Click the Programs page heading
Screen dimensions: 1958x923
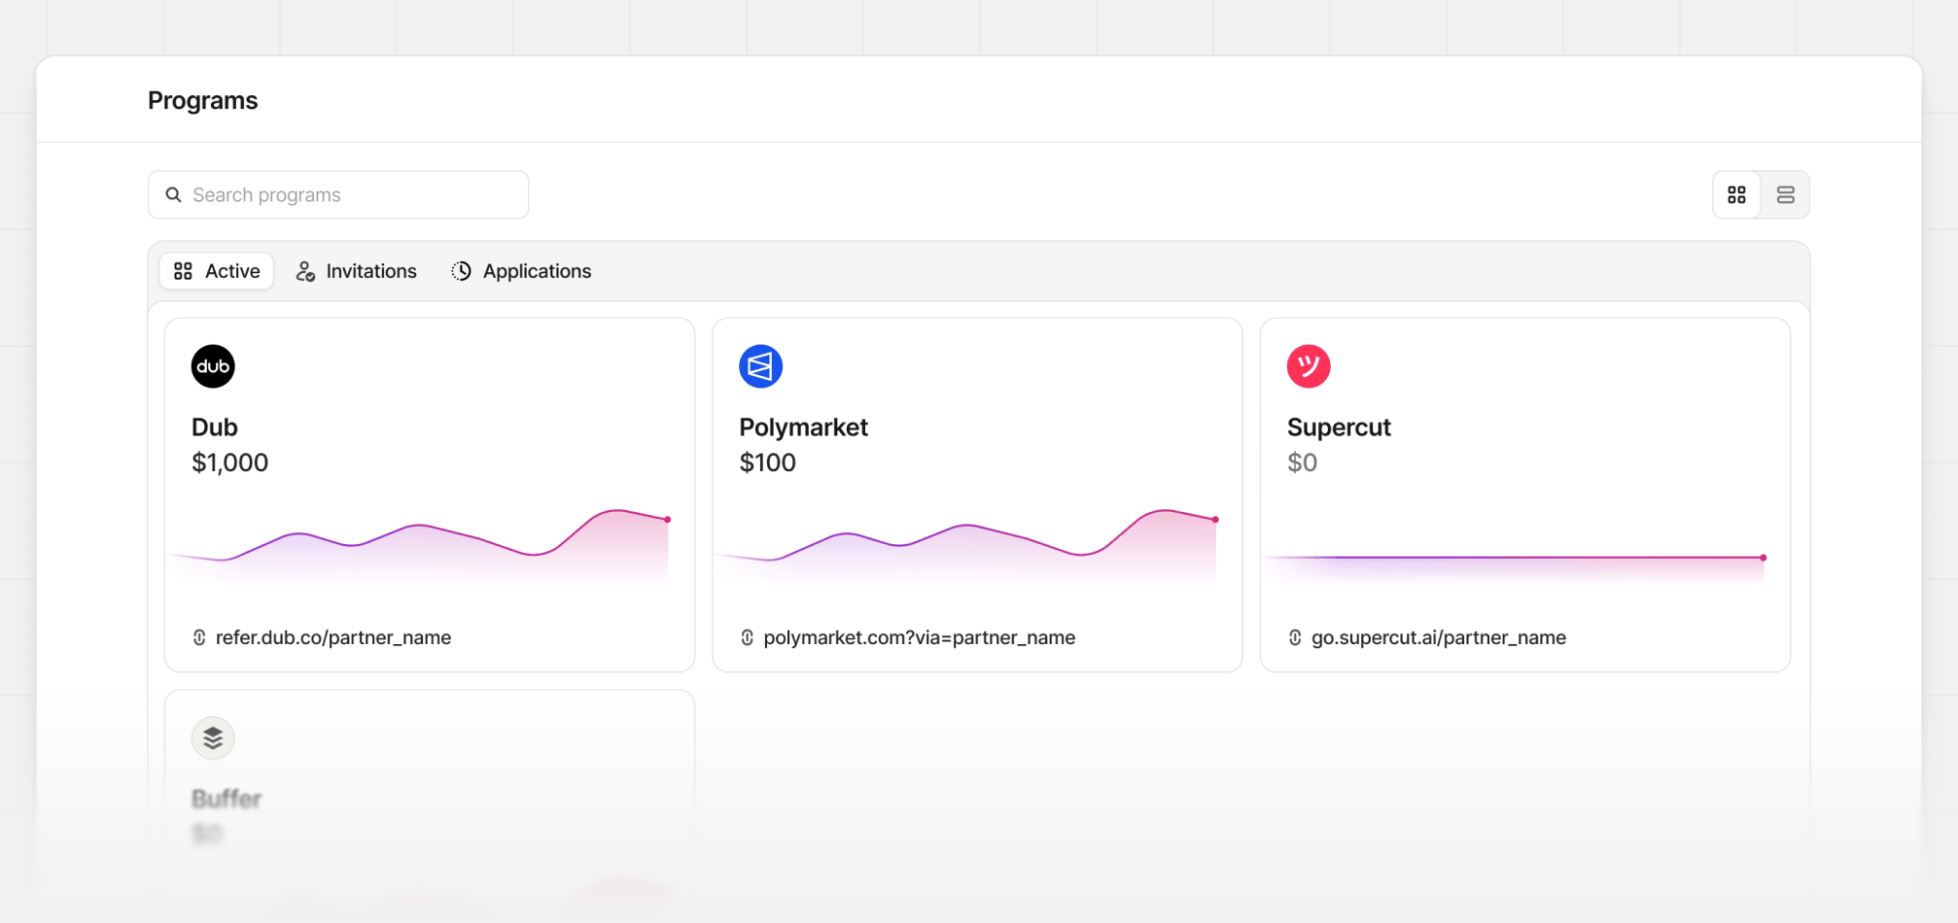[202, 100]
